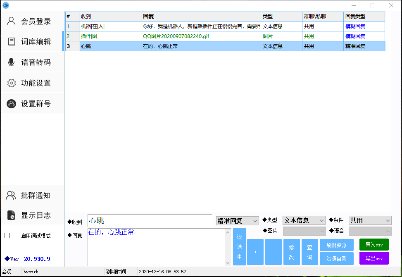Import entries using 导入csv
Screen dimensions: 402x277
(374, 244)
